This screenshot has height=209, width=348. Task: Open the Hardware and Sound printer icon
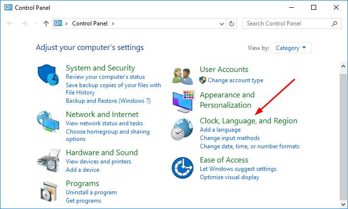pos(49,161)
